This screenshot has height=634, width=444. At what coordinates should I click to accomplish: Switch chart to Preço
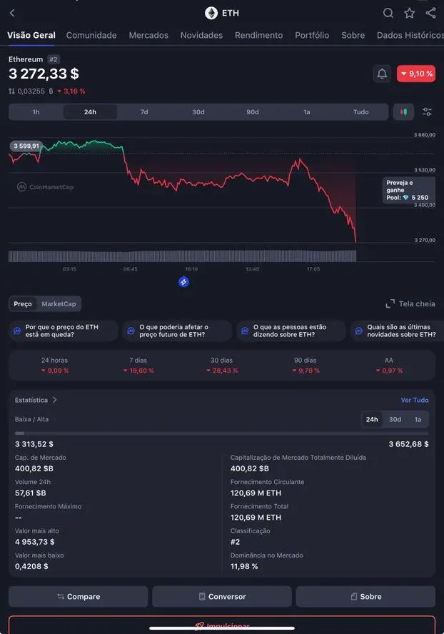[23, 303]
